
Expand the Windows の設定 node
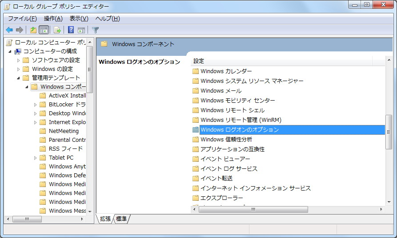[18, 69]
